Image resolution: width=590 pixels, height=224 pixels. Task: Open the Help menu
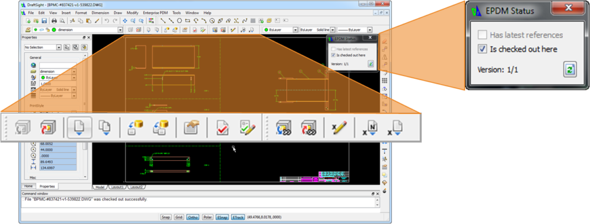tap(207, 13)
